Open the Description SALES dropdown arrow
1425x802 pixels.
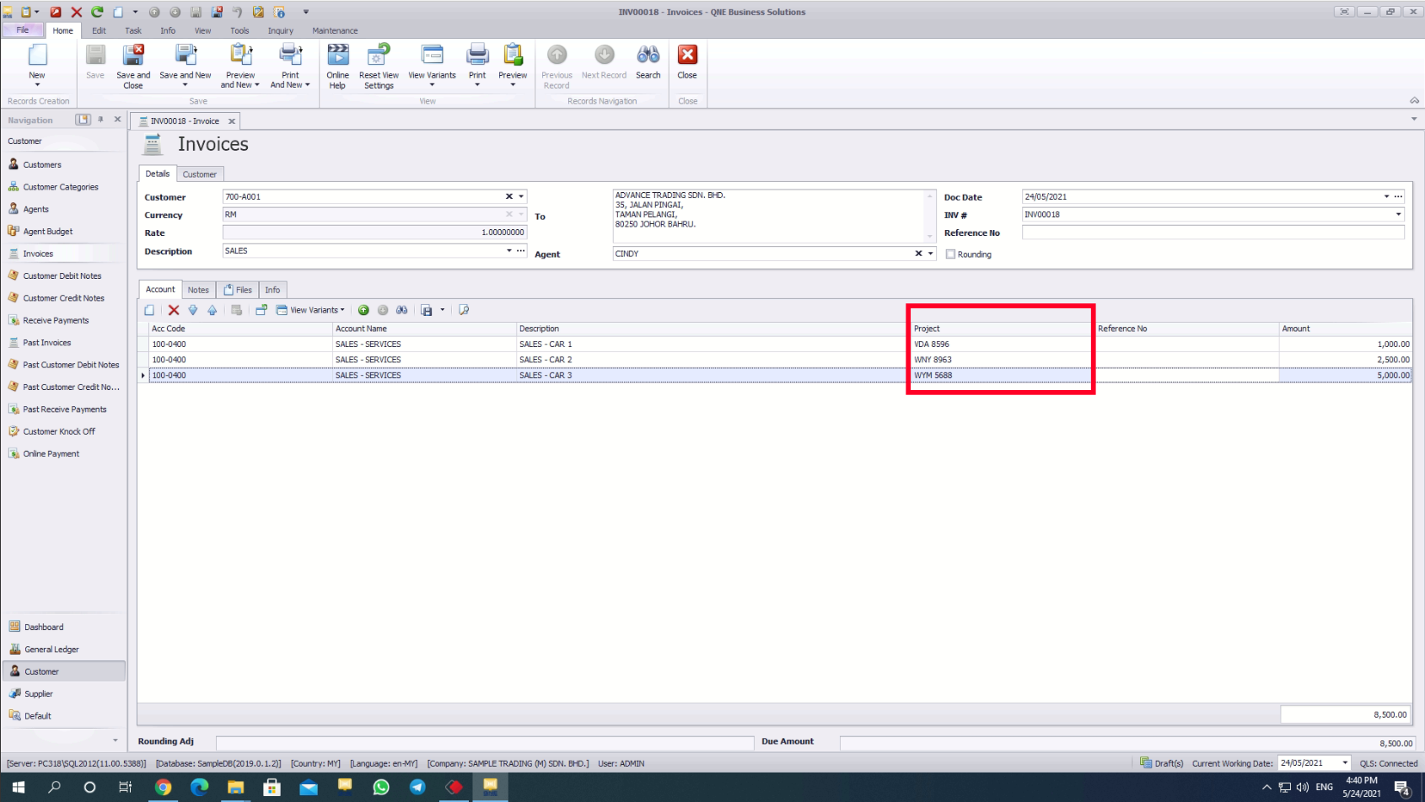pyautogui.click(x=508, y=250)
